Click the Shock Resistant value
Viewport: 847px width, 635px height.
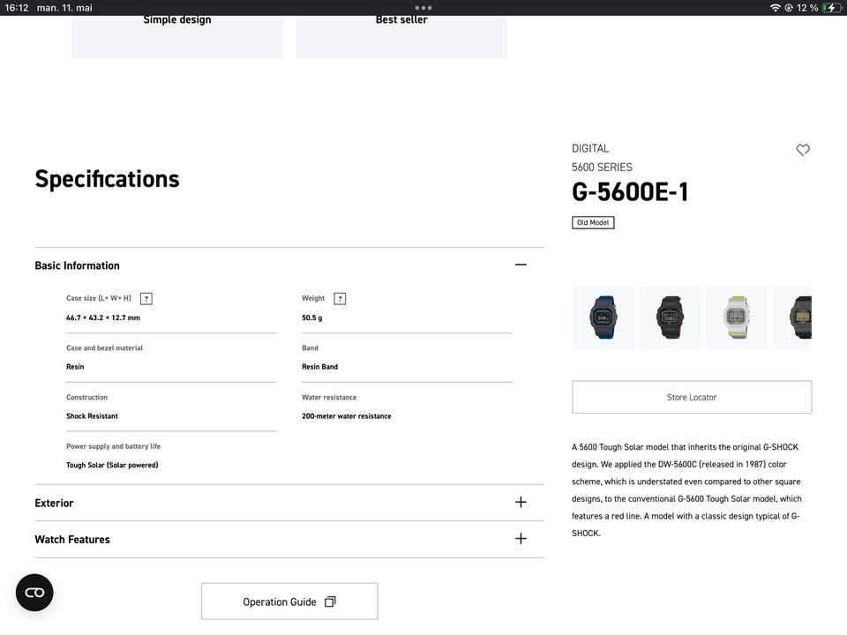tap(92, 415)
